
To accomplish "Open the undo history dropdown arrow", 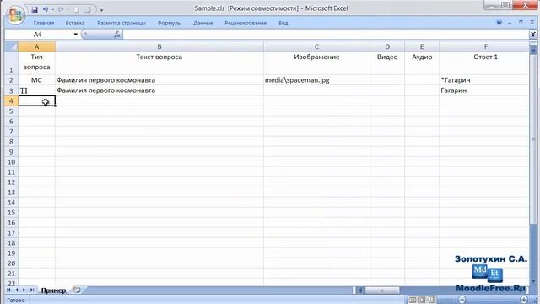I will 53,10.
